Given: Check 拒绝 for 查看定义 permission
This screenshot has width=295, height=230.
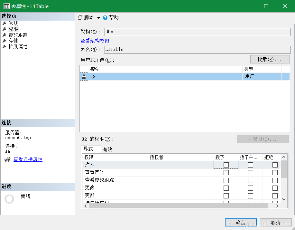Looking at the screenshot, I should [x=275, y=173].
